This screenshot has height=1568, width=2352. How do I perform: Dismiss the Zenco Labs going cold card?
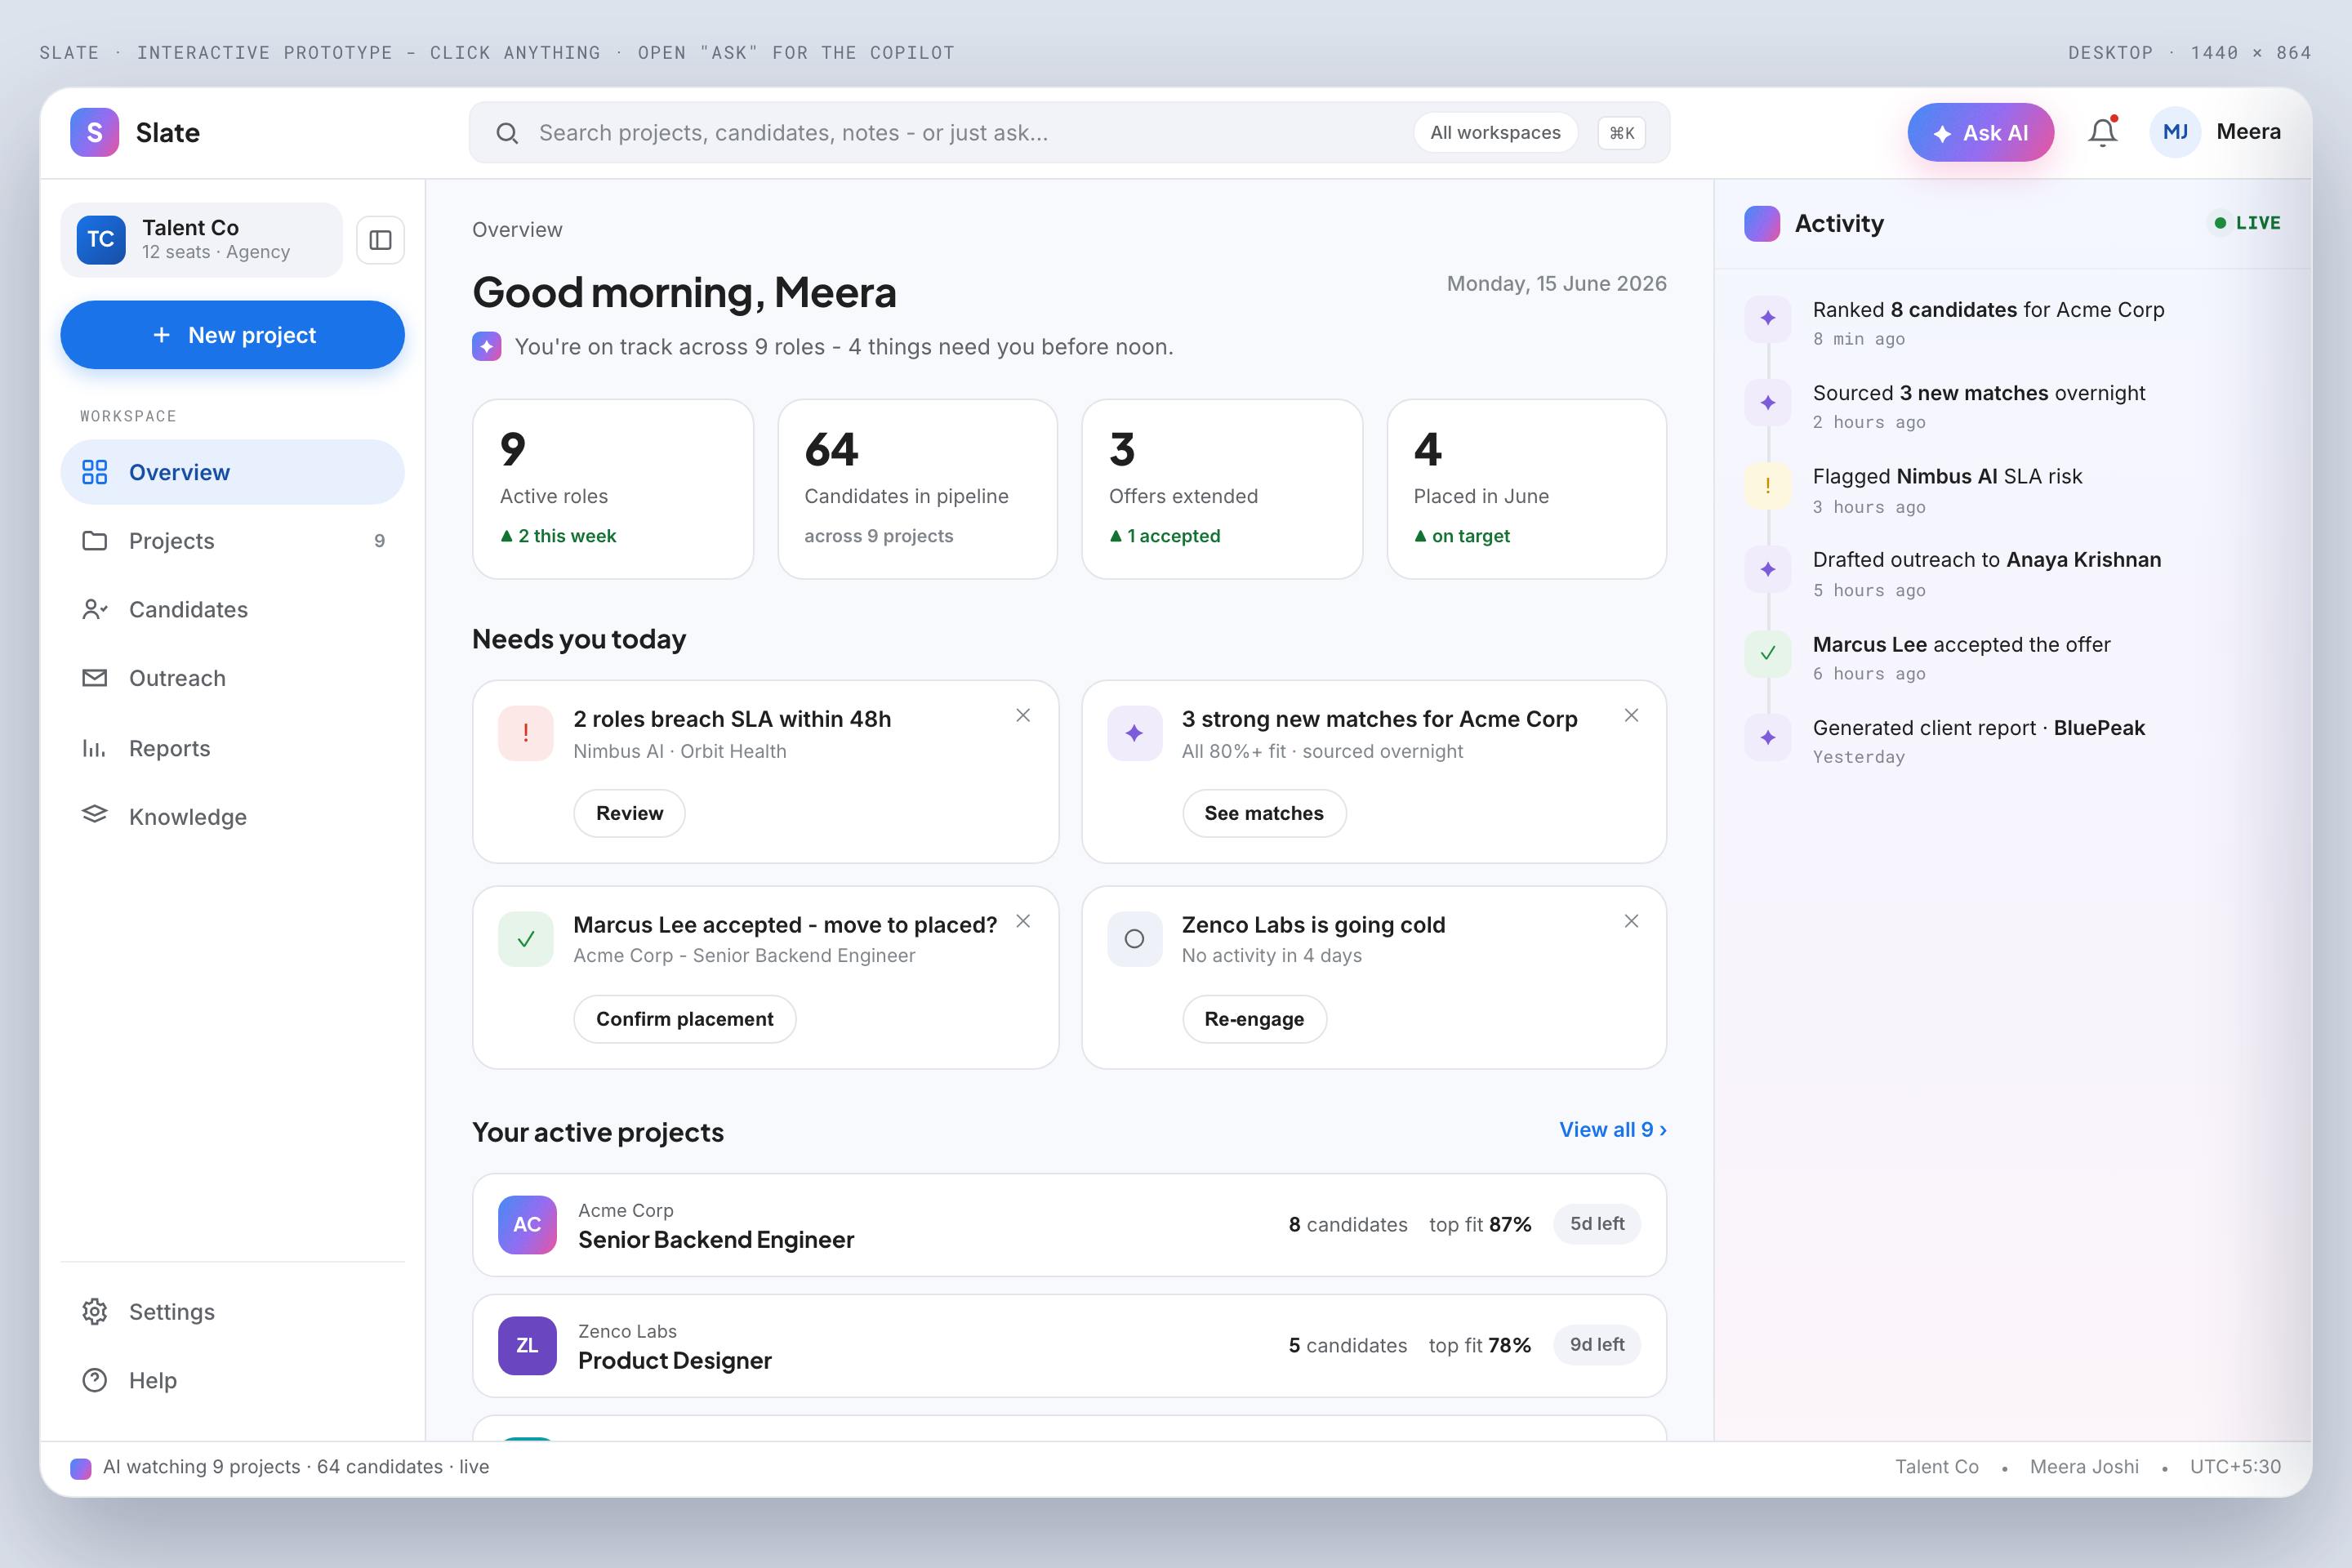(1631, 921)
